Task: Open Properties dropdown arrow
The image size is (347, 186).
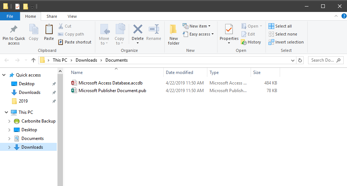Action: [229, 43]
